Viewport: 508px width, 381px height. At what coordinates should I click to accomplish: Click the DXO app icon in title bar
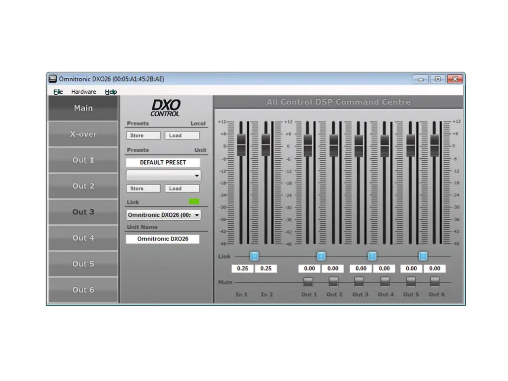tap(53, 79)
